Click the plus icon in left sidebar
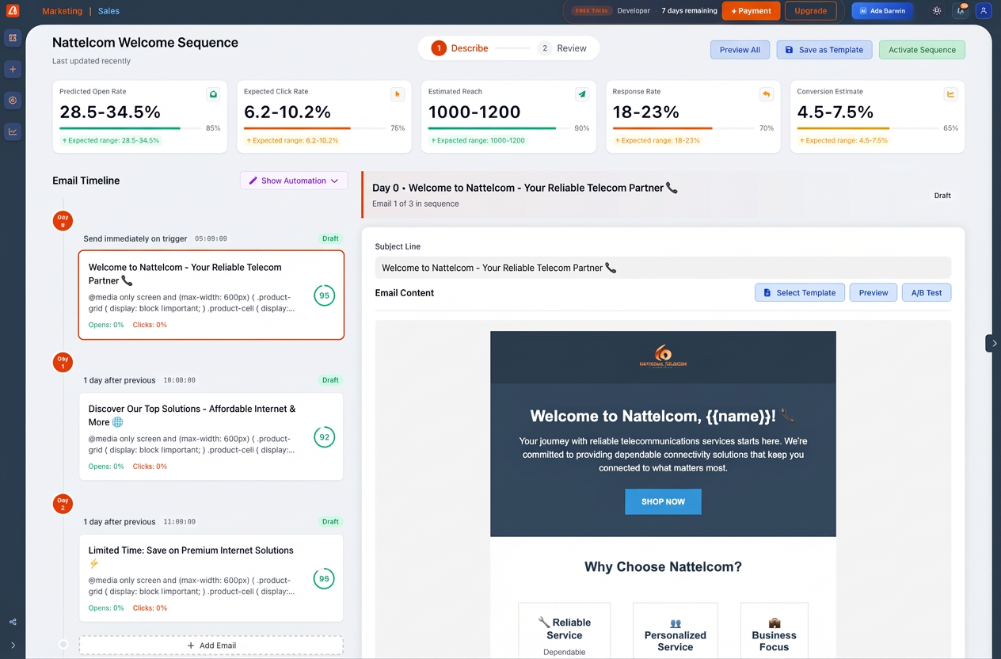This screenshot has height=659, width=1001. click(13, 70)
